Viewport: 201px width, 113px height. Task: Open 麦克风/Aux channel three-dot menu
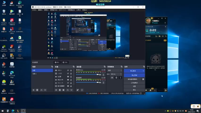104,75
